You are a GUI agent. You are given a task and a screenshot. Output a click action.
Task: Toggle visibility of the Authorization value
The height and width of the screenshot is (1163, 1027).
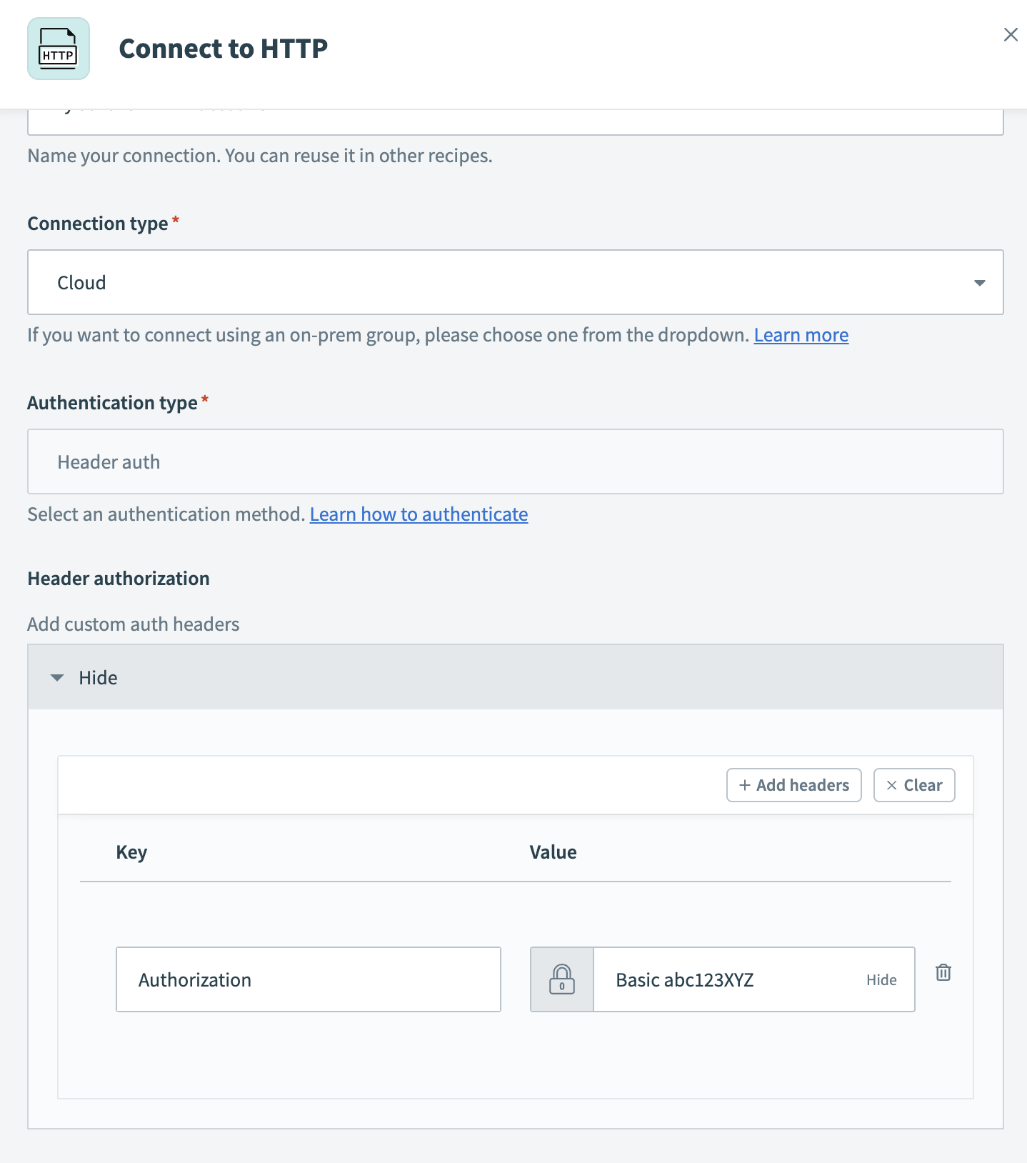pyautogui.click(x=881, y=979)
